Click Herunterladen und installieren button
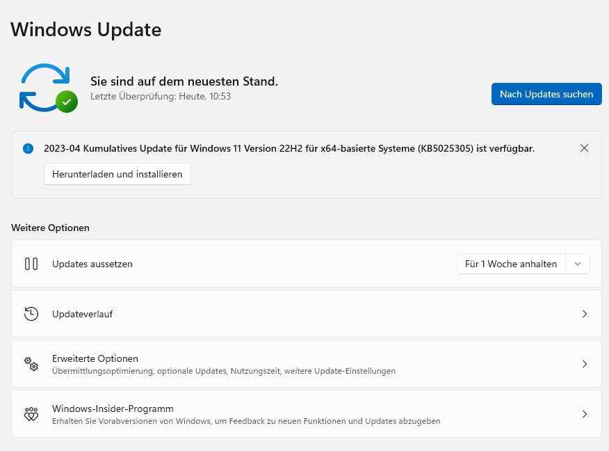The width and height of the screenshot is (609, 451). pyautogui.click(x=117, y=174)
